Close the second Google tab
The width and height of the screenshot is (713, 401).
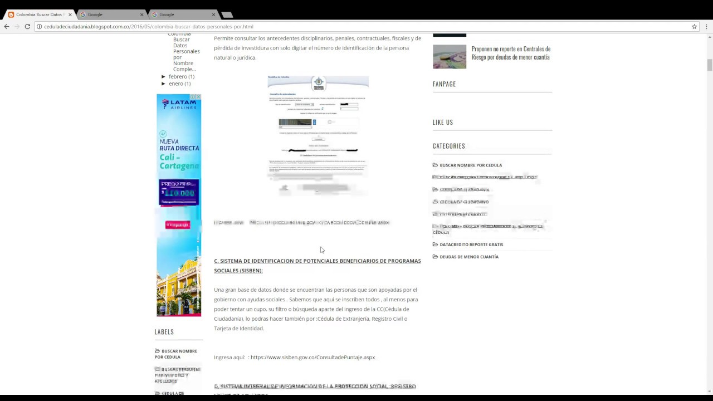coord(142,14)
